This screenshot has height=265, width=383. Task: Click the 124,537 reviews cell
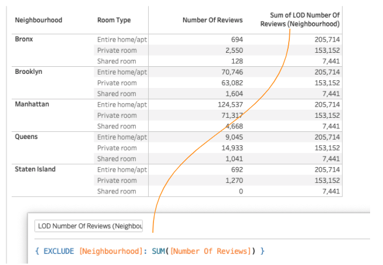[x=228, y=104]
